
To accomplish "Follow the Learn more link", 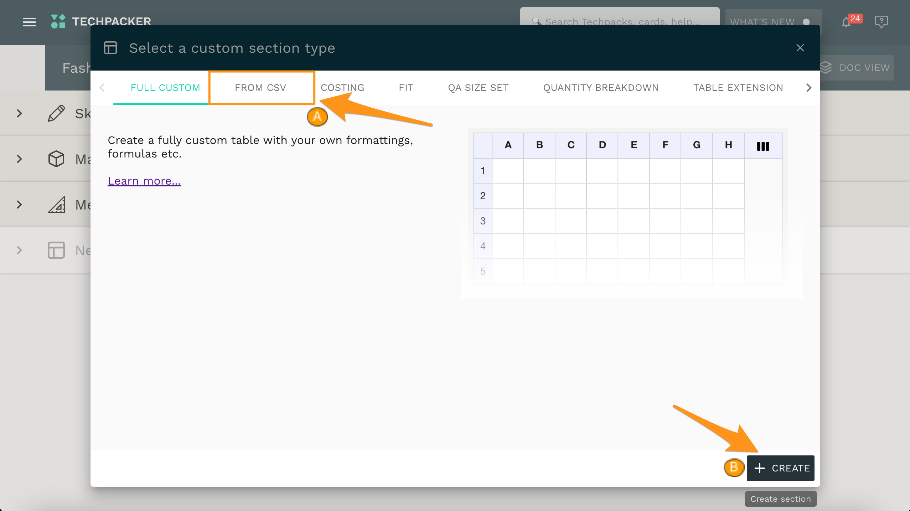I will [144, 181].
